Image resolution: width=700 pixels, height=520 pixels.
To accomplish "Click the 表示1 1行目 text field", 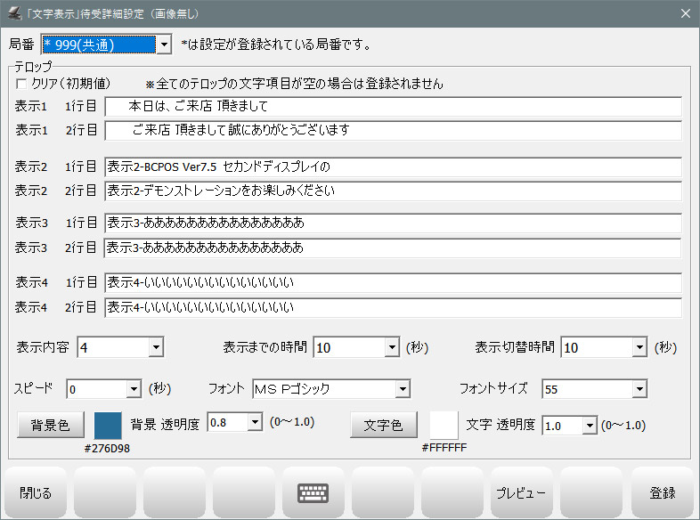I will 392,107.
